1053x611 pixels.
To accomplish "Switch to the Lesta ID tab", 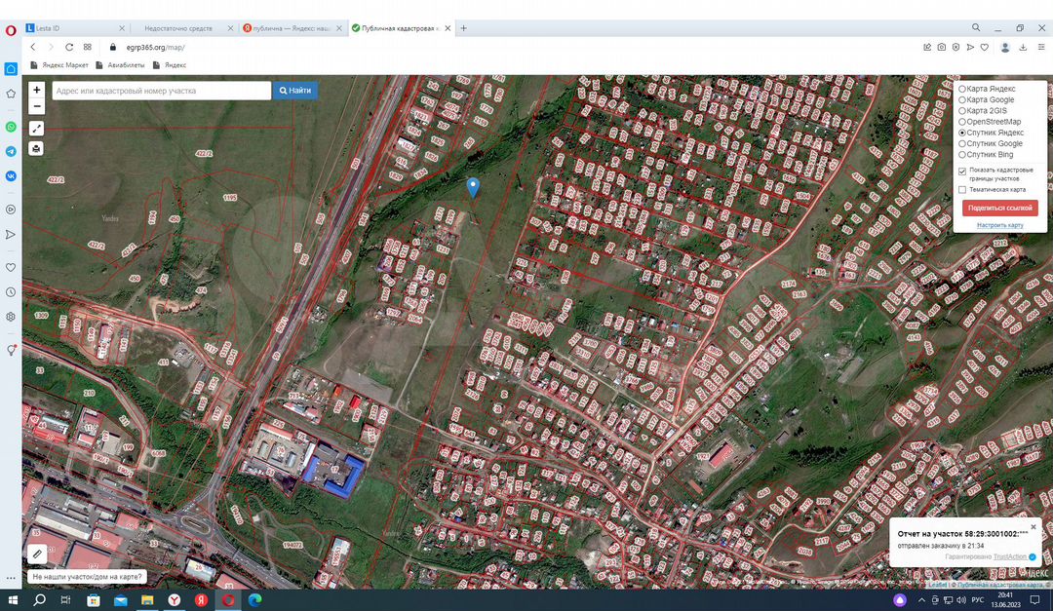I will point(73,28).
